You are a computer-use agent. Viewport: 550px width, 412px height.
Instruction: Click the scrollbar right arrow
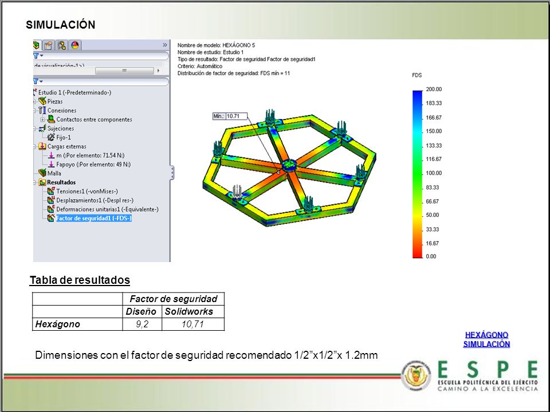158,71
